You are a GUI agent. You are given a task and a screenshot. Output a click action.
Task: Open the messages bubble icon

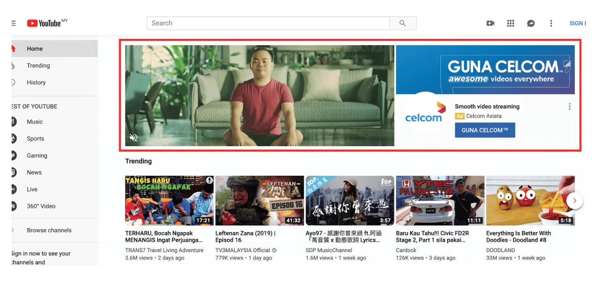(x=531, y=23)
